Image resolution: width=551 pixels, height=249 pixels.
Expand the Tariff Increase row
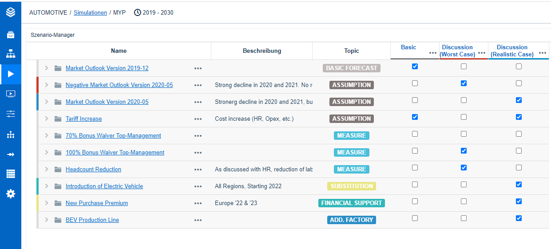tap(47, 119)
